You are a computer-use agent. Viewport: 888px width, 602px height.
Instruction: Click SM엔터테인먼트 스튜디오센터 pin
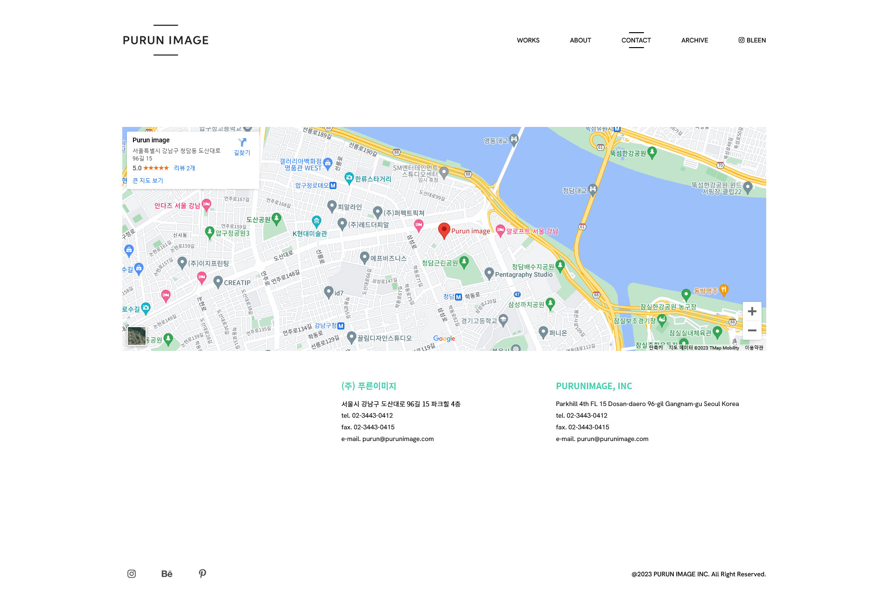pyautogui.click(x=444, y=173)
